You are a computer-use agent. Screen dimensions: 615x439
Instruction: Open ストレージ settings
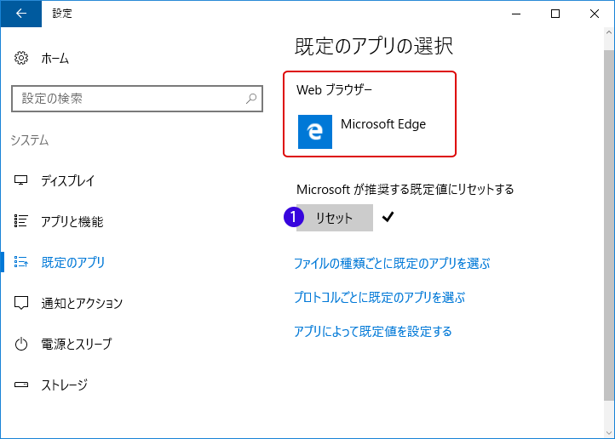click(65, 385)
